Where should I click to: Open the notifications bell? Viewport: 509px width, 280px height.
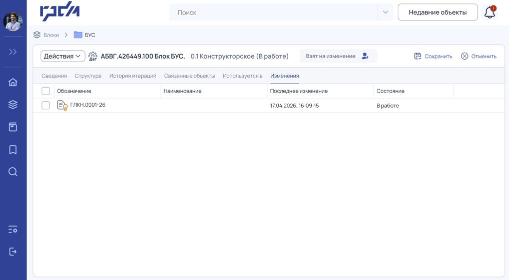pos(489,13)
